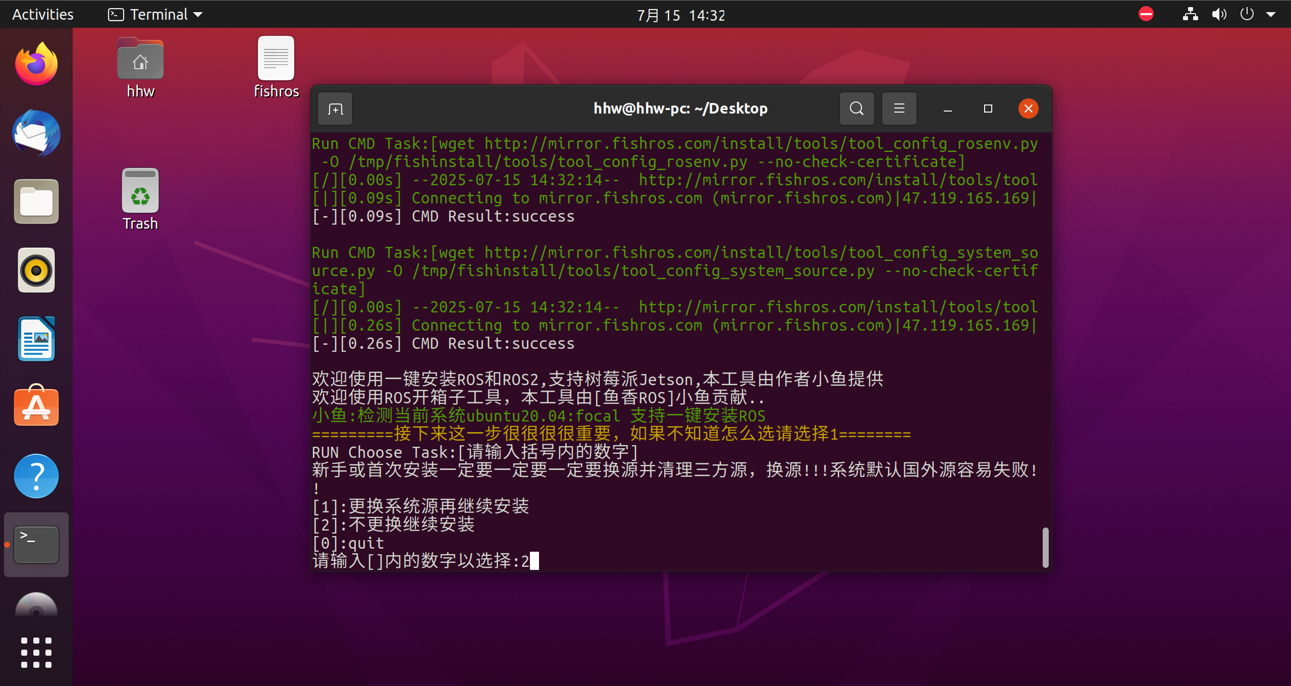This screenshot has width=1291, height=686.
Task: Open a new terminal tab
Action: pyautogui.click(x=335, y=109)
